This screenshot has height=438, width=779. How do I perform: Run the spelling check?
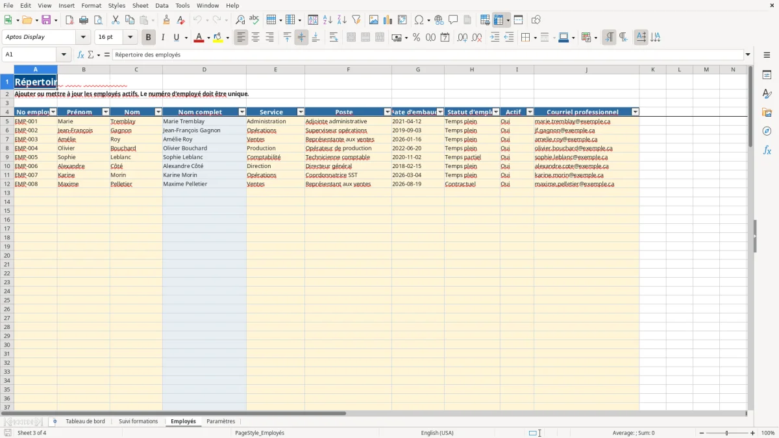click(254, 20)
